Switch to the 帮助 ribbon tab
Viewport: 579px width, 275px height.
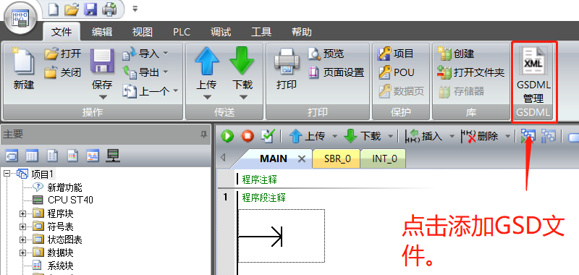(x=302, y=32)
